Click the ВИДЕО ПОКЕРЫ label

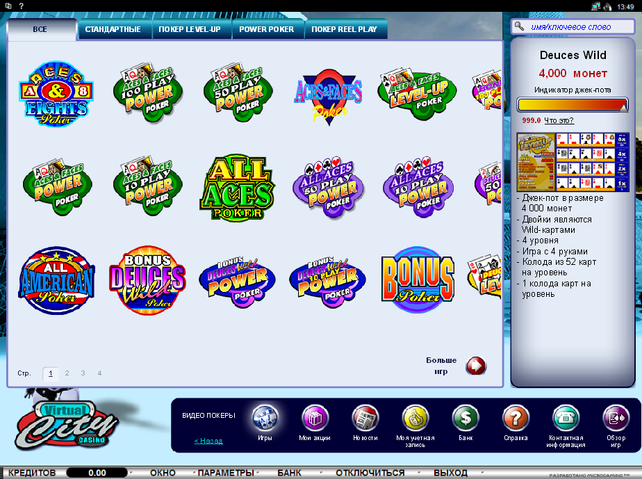click(x=208, y=416)
